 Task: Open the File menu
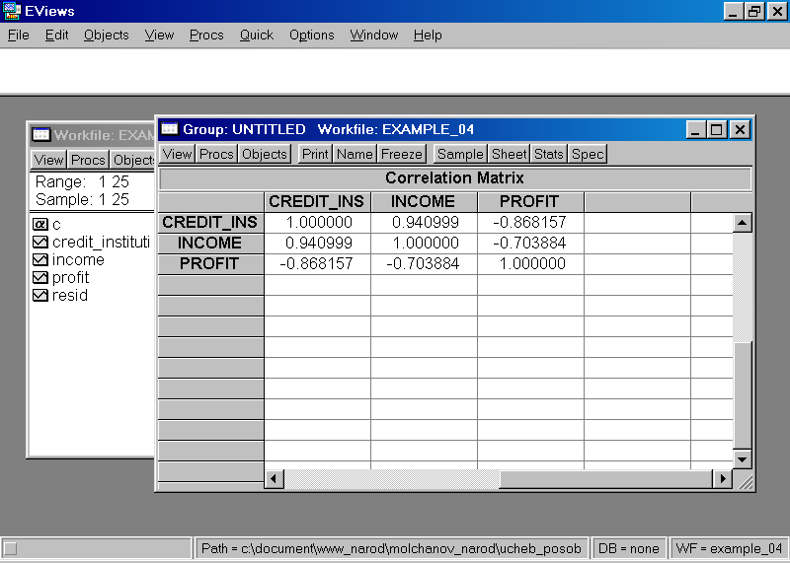[x=19, y=35]
